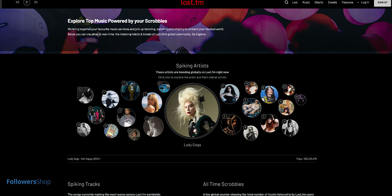This screenshot has width=392, height=196.
Task: Select artist bubble ranked number 19
Action: point(251,88)
